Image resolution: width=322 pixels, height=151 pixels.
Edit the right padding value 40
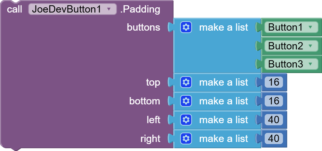274,138
